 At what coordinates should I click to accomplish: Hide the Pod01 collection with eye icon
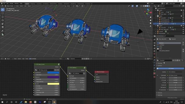click(183, 10)
